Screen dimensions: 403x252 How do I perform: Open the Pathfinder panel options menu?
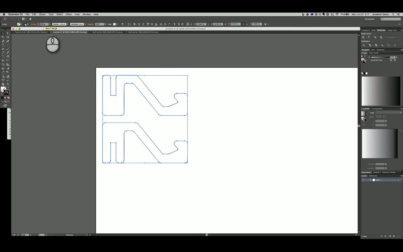[401, 30]
